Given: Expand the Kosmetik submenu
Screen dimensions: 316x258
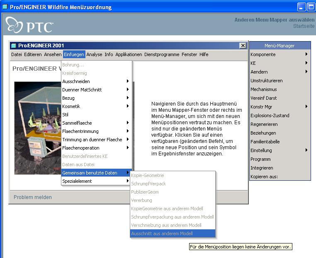Looking at the screenshot, I should pos(97,106).
